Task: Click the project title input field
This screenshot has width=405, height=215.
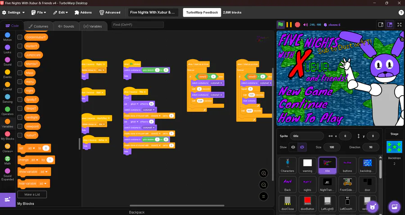Action: click(x=153, y=13)
